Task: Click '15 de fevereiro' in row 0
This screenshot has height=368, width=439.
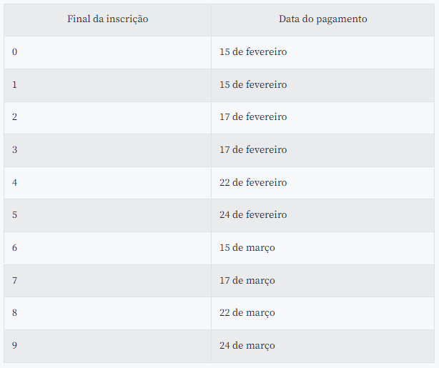Action: (253, 52)
